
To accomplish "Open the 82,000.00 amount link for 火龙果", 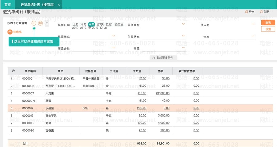I will (x=163, y=93).
